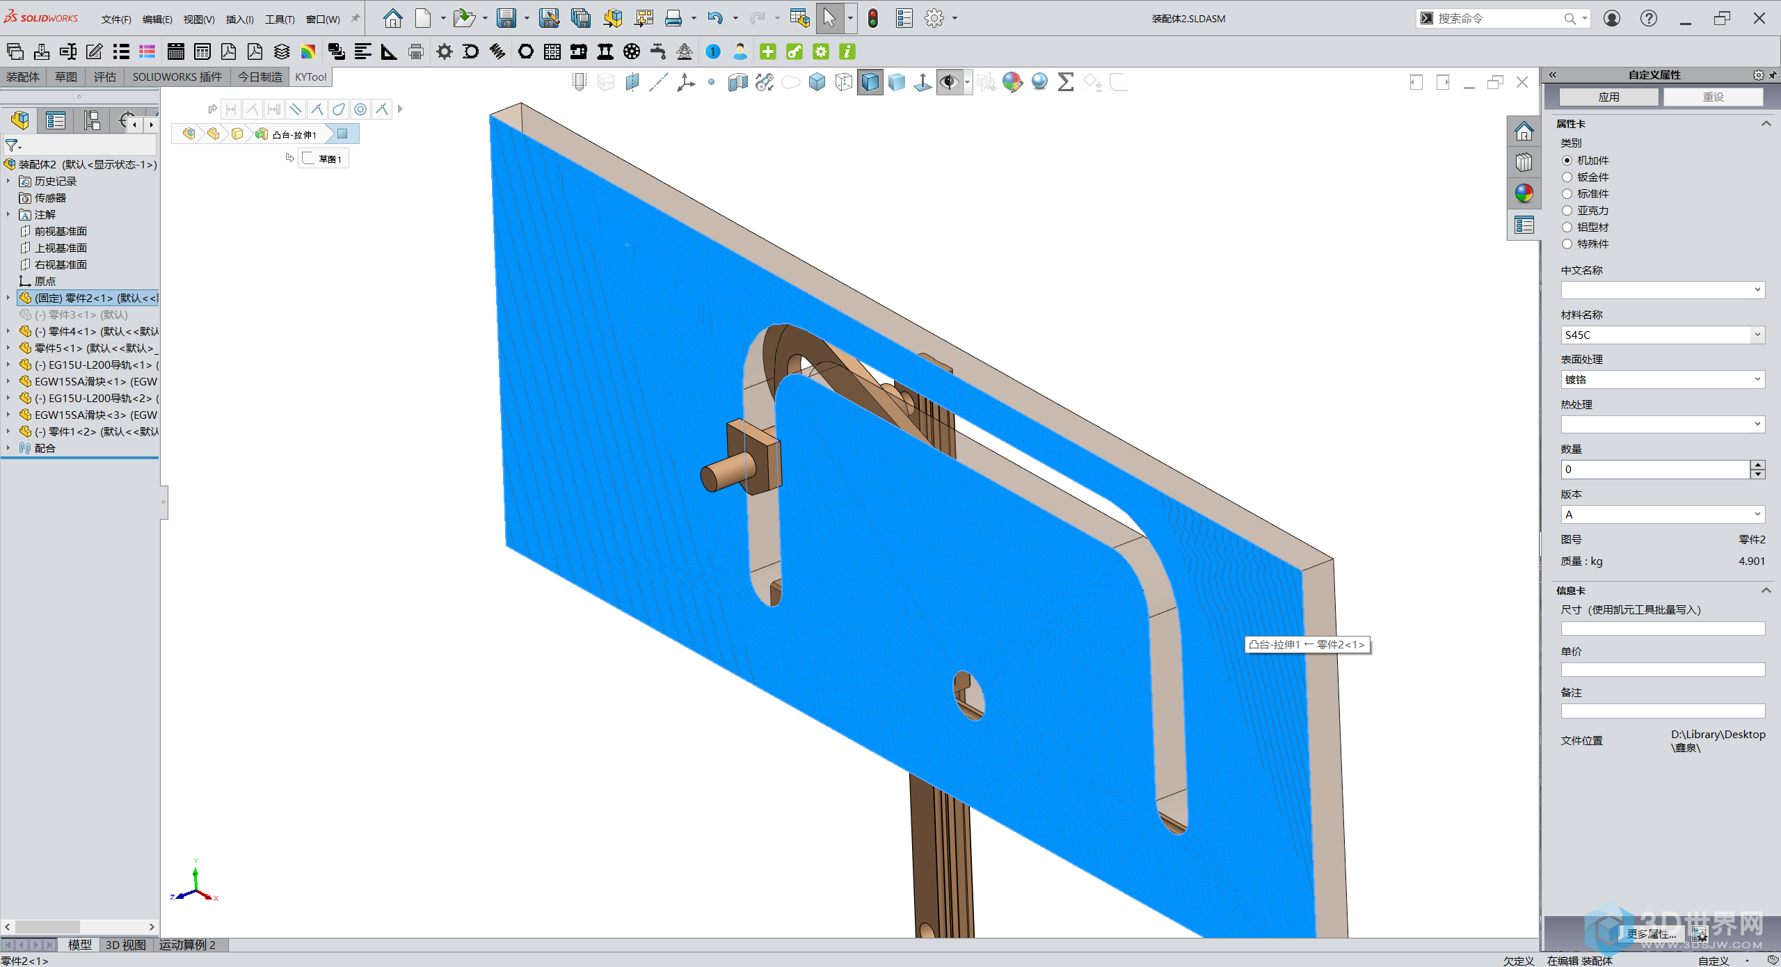
Task: Click the green plus icon
Action: pyautogui.click(x=768, y=51)
